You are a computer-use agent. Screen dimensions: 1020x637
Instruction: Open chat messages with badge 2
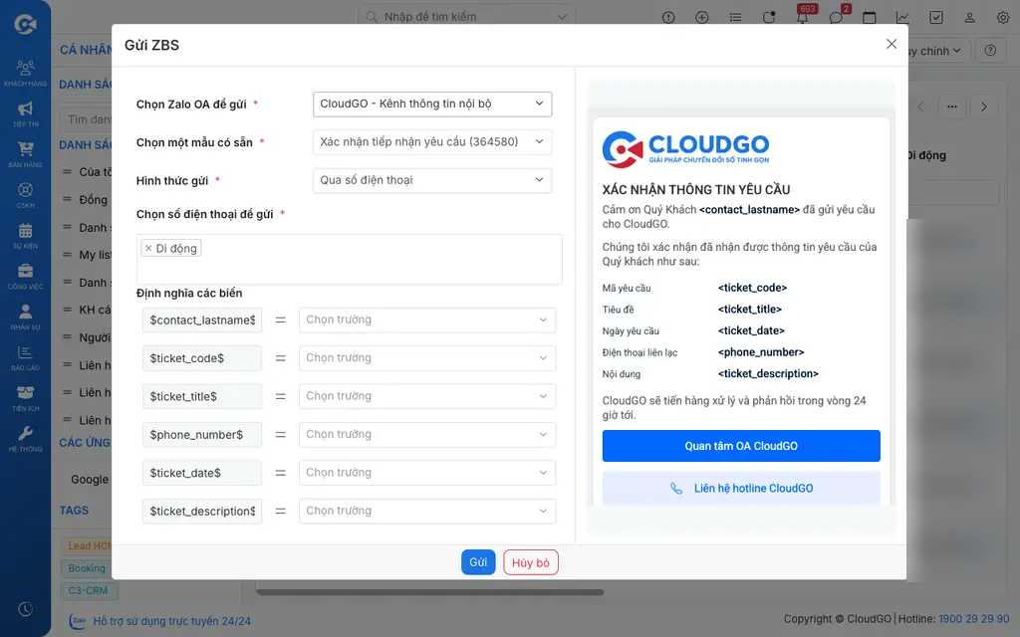click(x=837, y=16)
